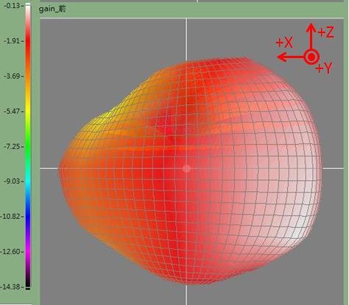Screen dimensions: 349x305
Task: Click the +Y axis text label
Action: click(x=324, y=68)
